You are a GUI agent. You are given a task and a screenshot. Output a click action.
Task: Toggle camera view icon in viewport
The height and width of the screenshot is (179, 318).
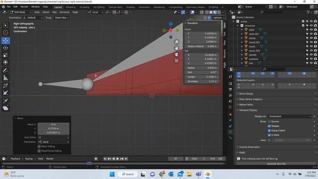coord(177,54)
